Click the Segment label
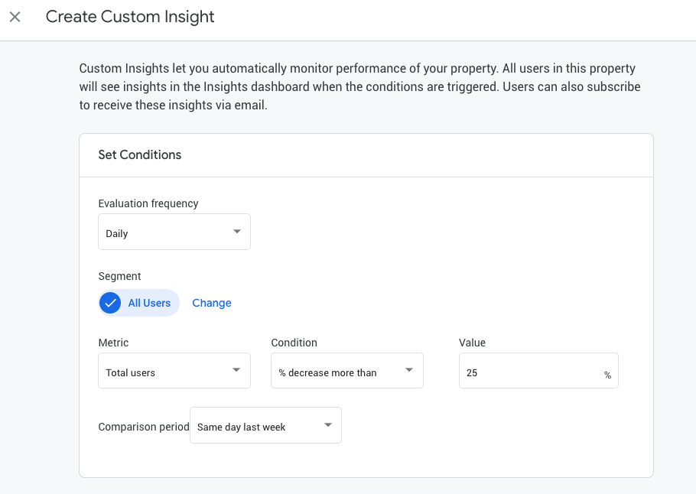Screen dimensions: 696x494 click(120, 276)
